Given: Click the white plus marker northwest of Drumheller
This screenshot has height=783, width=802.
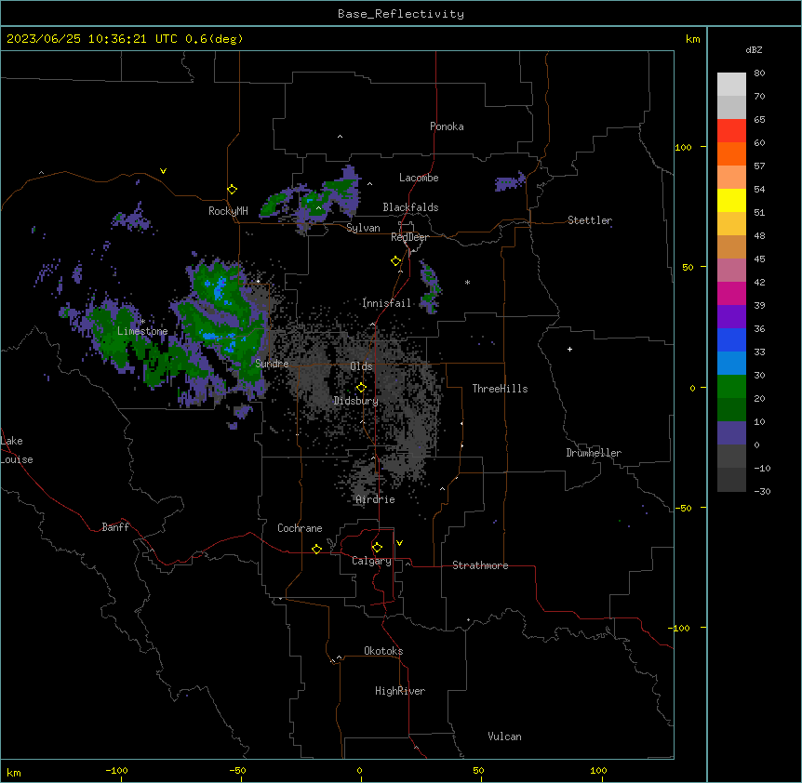Looking at the screenshot, I should coord(569,349).
